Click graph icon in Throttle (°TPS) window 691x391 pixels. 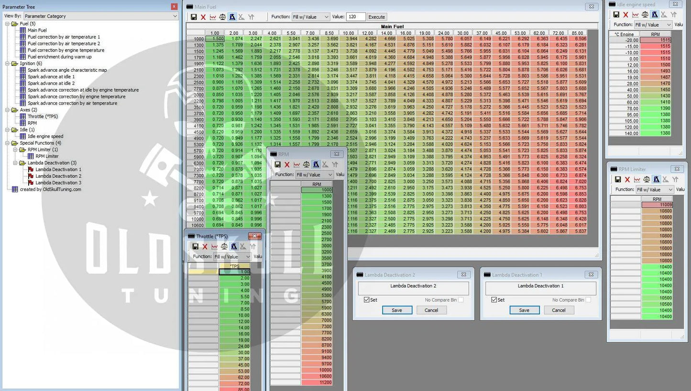pos(215,247)
